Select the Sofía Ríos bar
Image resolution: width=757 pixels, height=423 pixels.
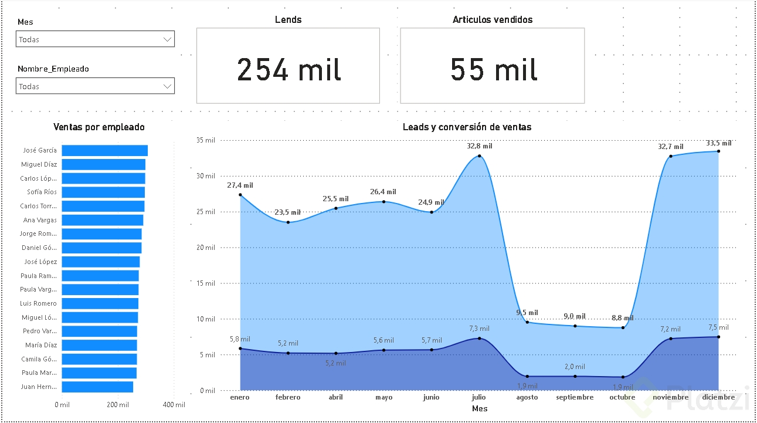[103, 192]
